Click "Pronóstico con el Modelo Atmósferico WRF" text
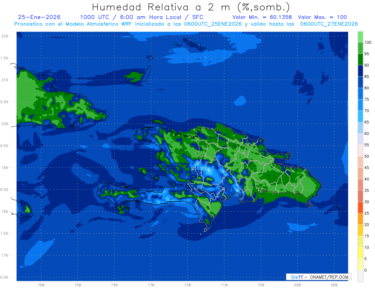 tap(73, 24)
